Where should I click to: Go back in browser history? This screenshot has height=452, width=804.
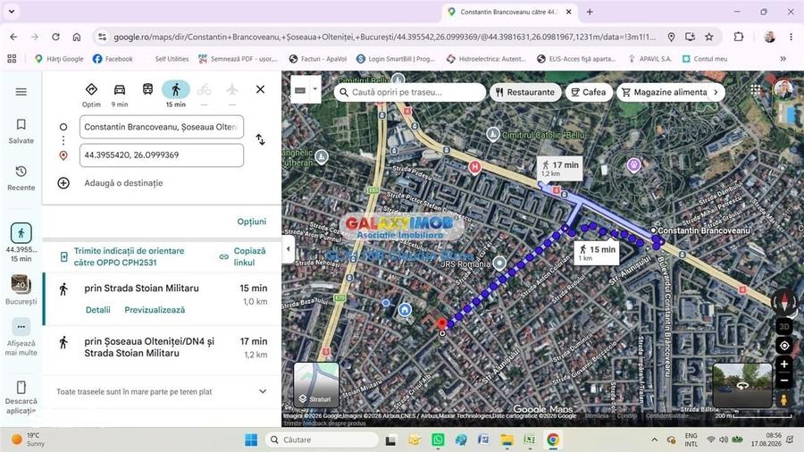tap(13, 37)
